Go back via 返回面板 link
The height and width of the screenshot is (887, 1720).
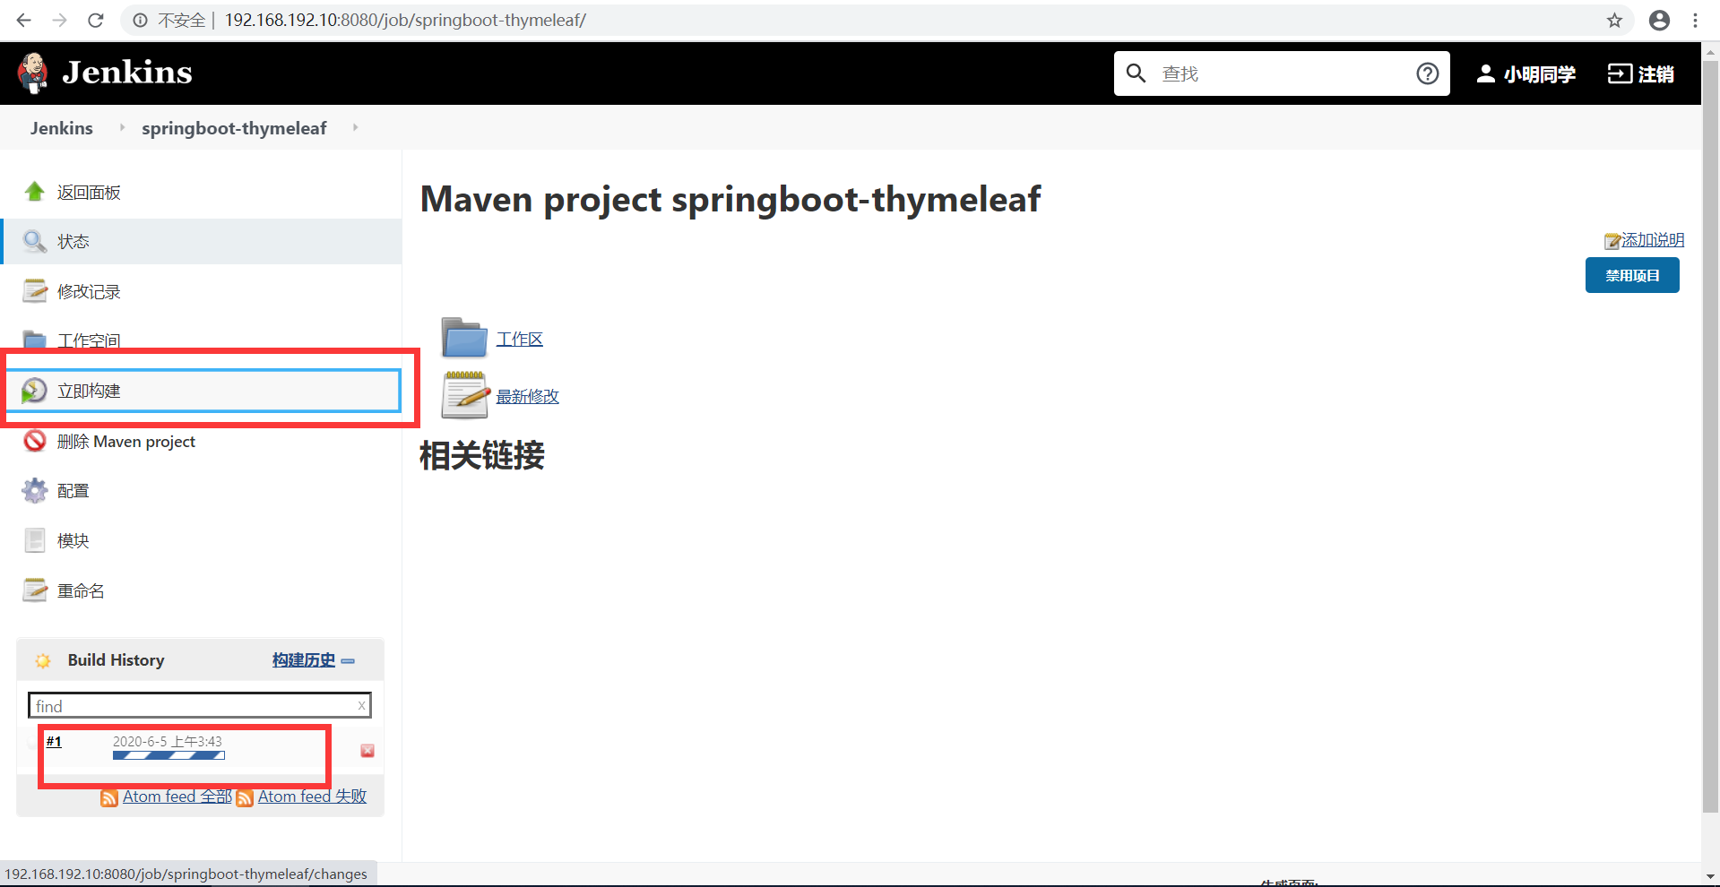coord(89,193)
